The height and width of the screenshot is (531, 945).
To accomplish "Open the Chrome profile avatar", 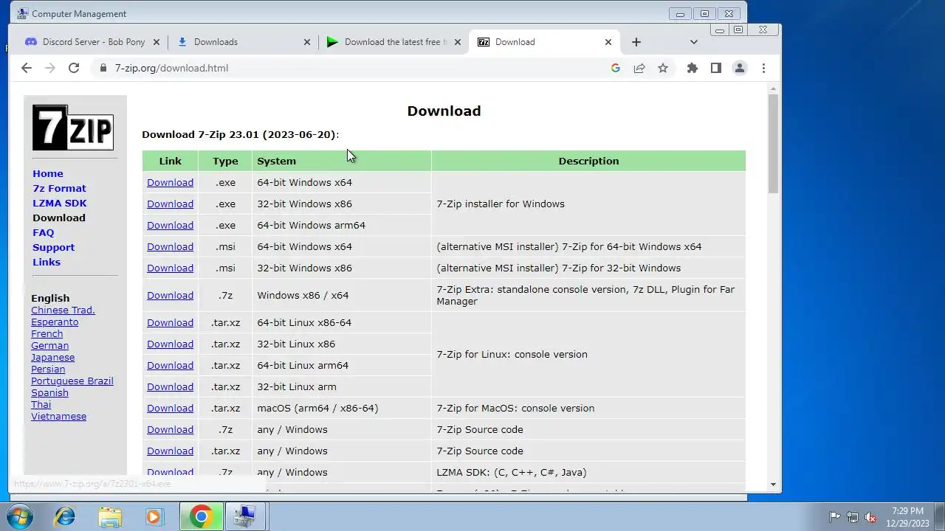I will [739, 68].
